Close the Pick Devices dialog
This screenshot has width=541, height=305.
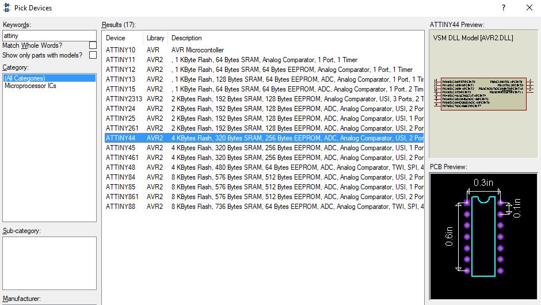(529, 7)
